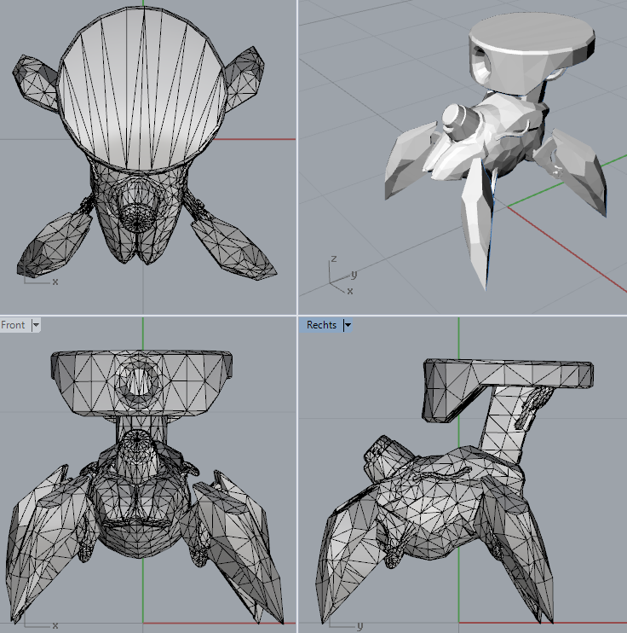Open the Front viewport dropdown arrow

point(36,325)
